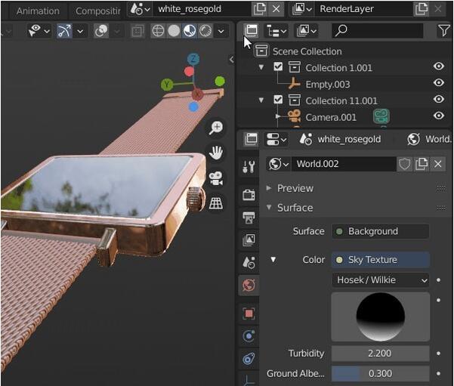Screen dimensions: 454x386
Task: Open world datablock browse dropdown
Action: click(279, 164)
